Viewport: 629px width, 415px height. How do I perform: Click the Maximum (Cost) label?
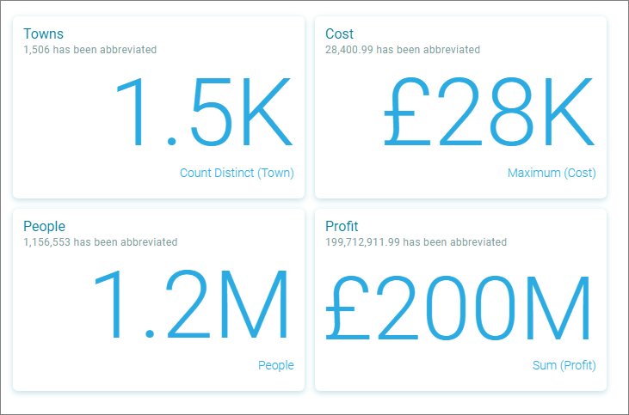(552, 173)
